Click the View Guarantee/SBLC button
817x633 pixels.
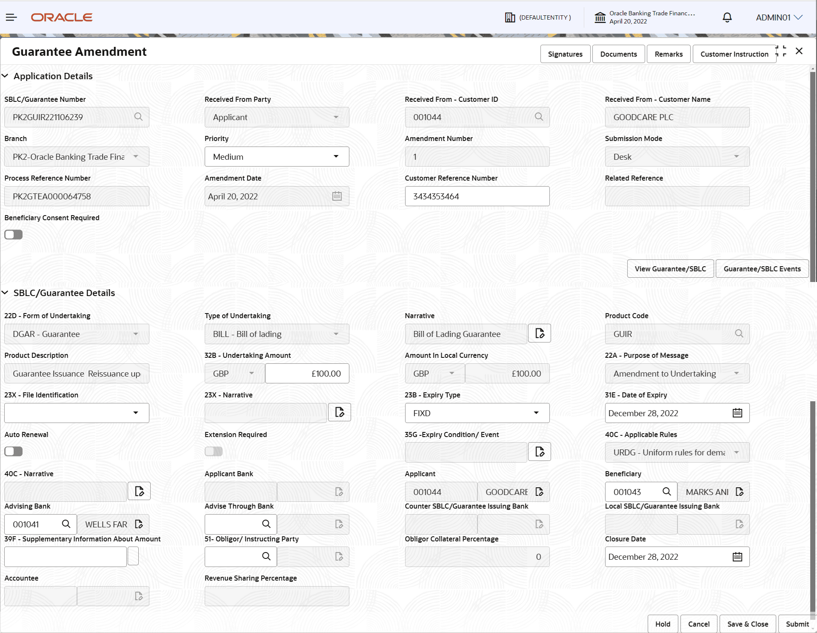670,269
